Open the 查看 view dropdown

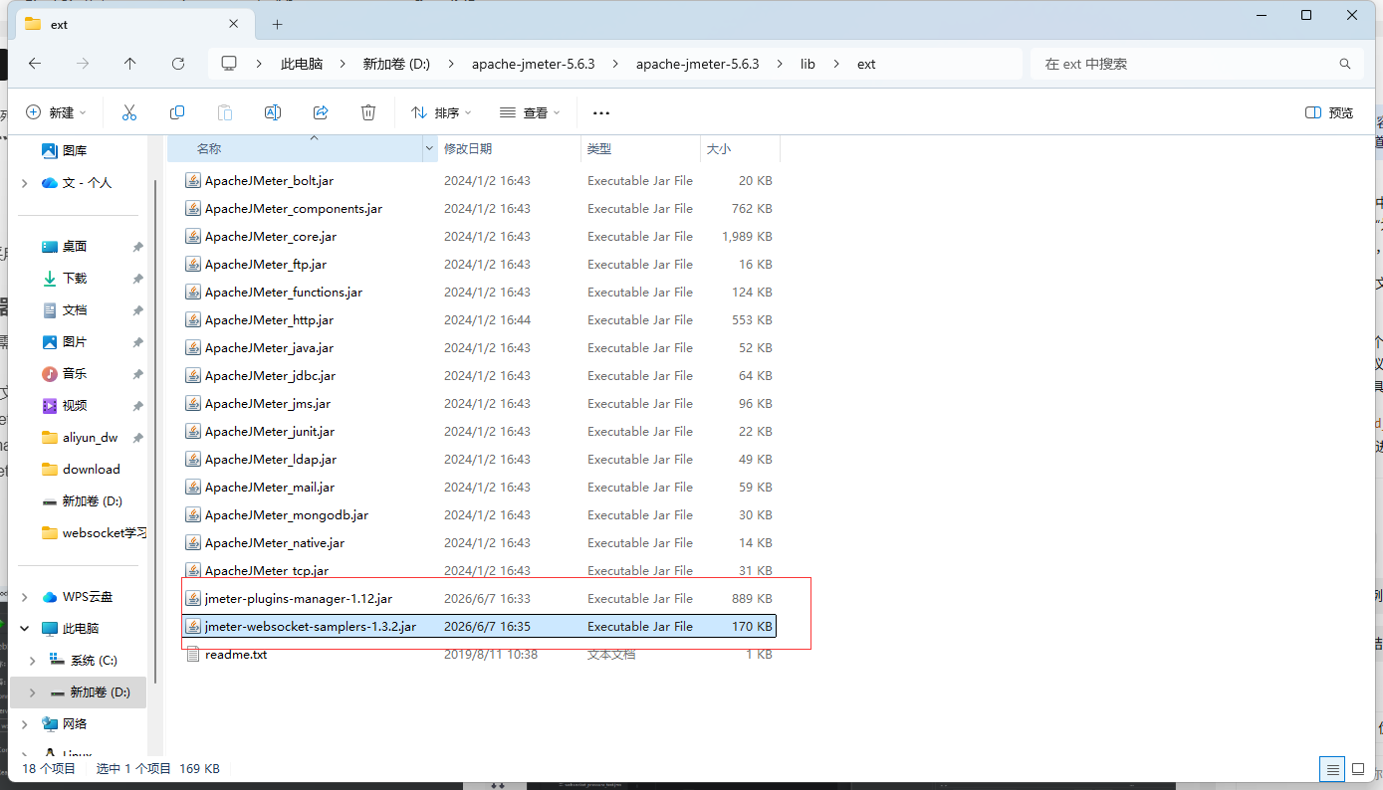click(530, 112)
